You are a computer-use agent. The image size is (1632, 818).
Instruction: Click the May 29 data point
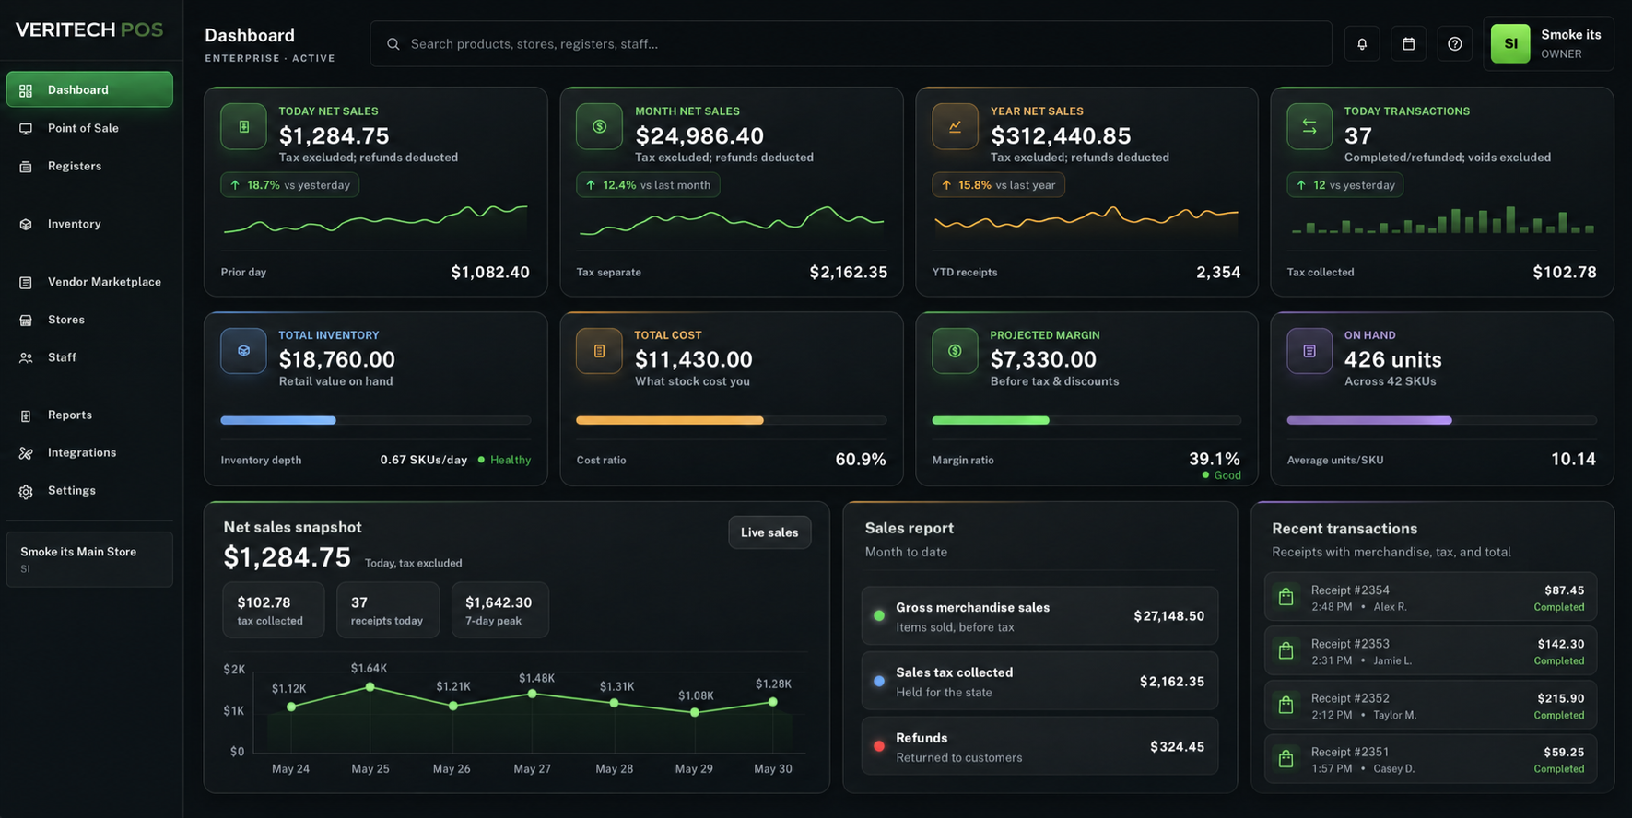(695, 712)
